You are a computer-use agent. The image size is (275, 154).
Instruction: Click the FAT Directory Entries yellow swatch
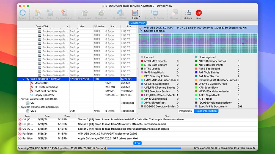pos(142,76)
